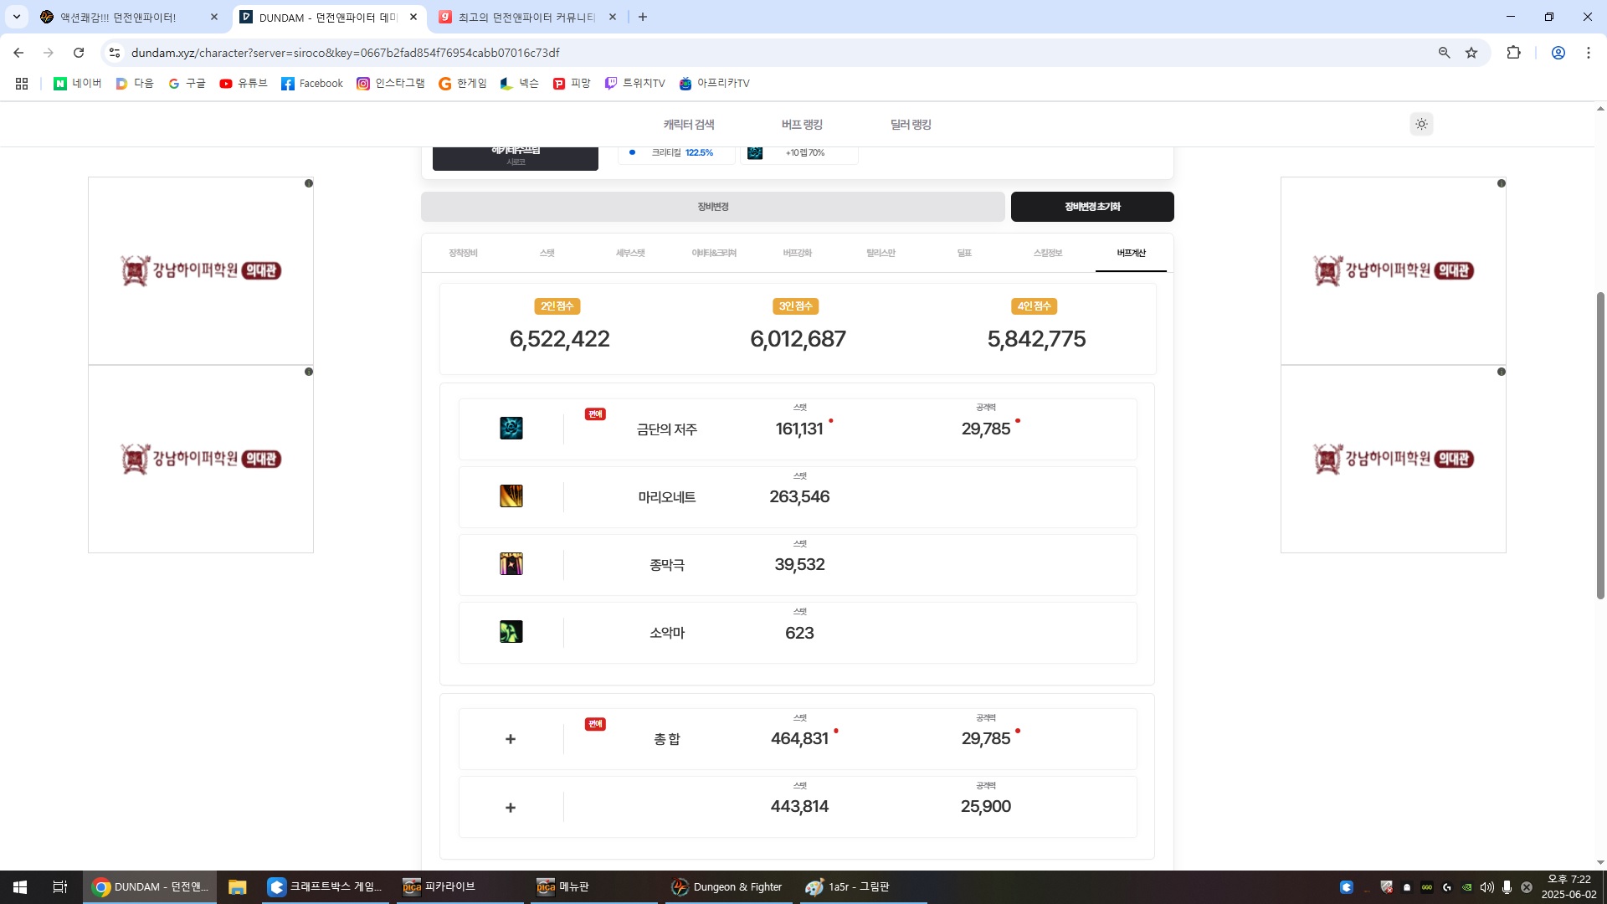Open the 버프 랭킹 menu
This screenshot has width=1607, height=904.
[802, 125]
